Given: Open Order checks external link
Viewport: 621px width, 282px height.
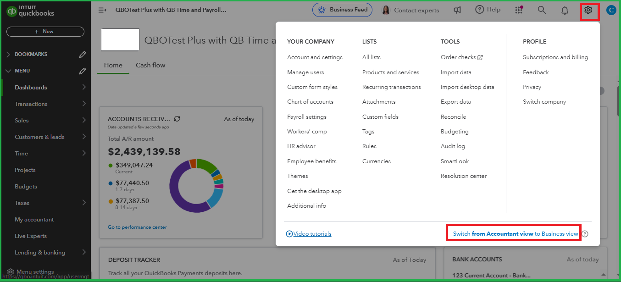Looking at the screenshot, I should pyautogui.click(x=462, y=57).
